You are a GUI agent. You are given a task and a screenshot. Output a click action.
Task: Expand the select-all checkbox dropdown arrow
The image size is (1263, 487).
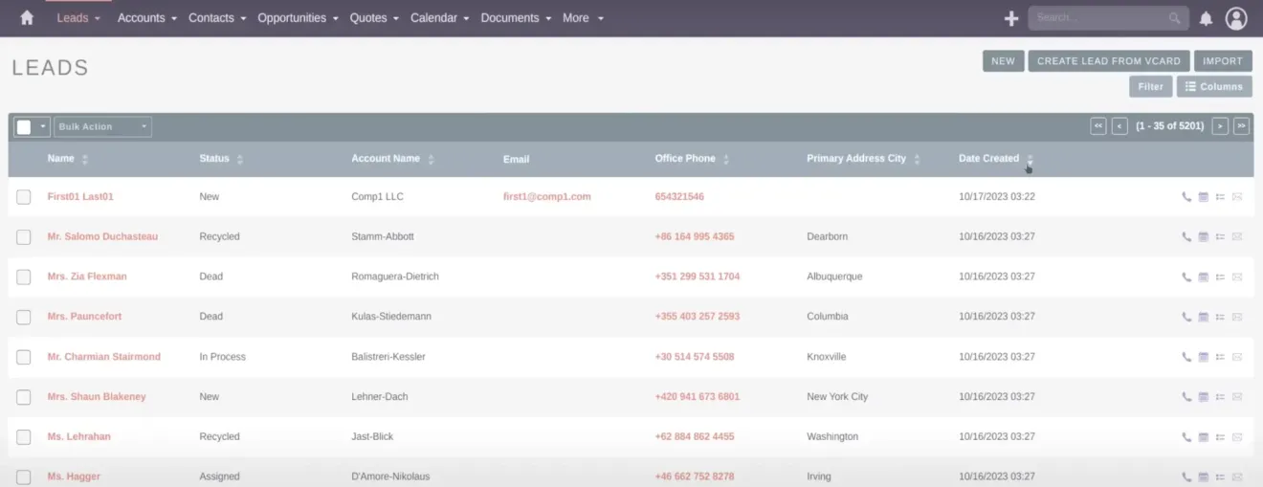pos(43,126)
